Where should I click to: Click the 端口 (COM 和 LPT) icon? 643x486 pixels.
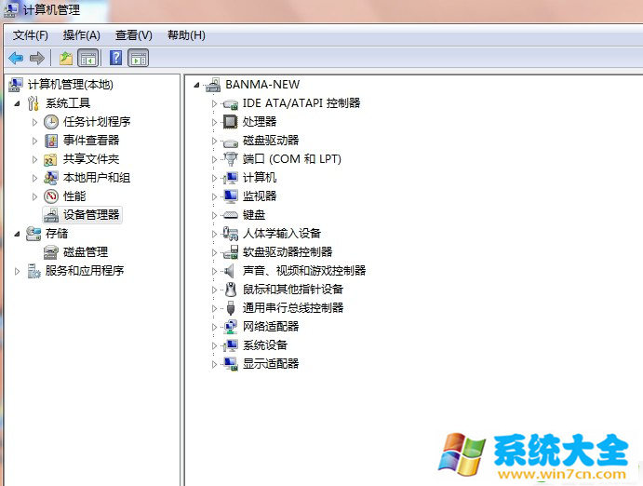(x=231, y=158)
